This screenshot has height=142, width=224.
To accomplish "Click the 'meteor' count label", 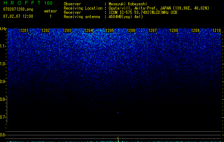I will (x=51, y=11).
